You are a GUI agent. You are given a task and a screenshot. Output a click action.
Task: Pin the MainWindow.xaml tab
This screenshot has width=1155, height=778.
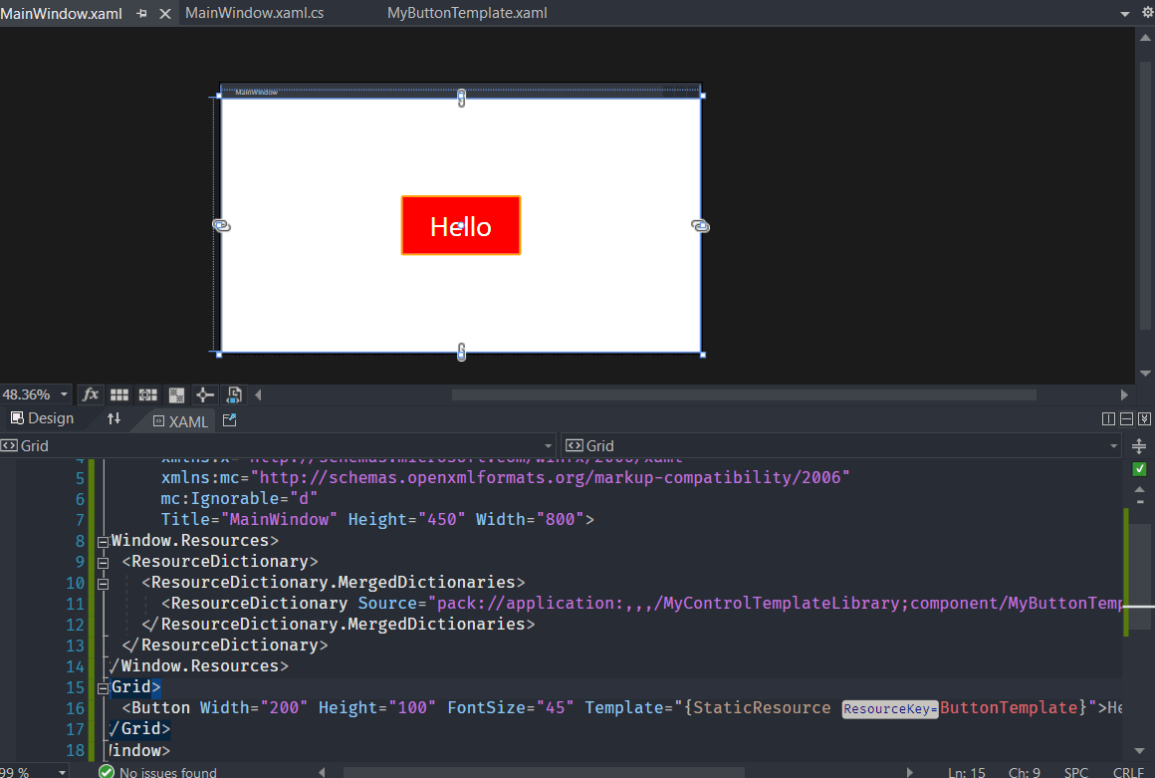coord(141,14)
